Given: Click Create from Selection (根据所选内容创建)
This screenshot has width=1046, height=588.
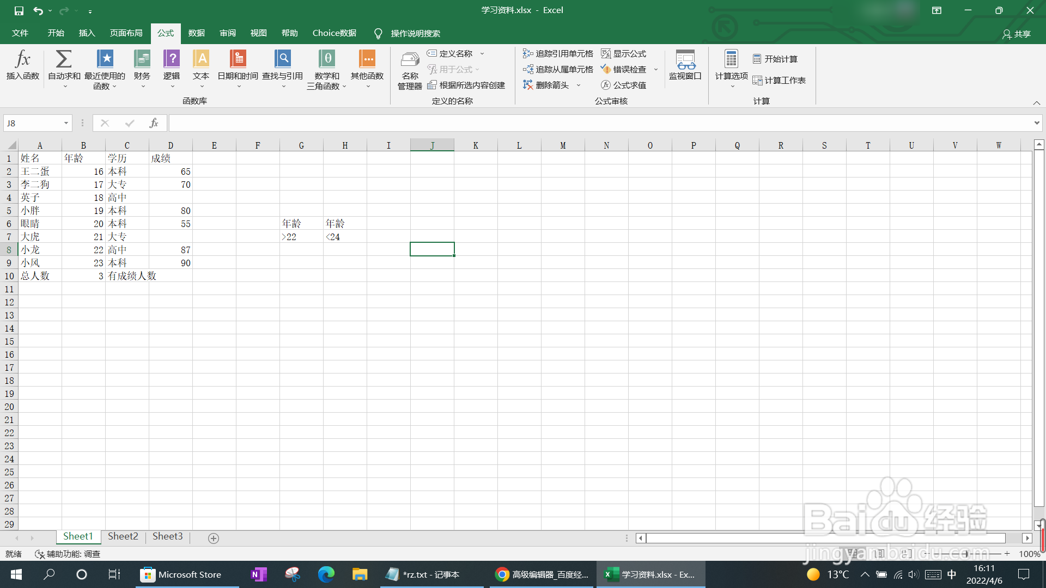Looking at the screenshot, I should click(466, 85).
